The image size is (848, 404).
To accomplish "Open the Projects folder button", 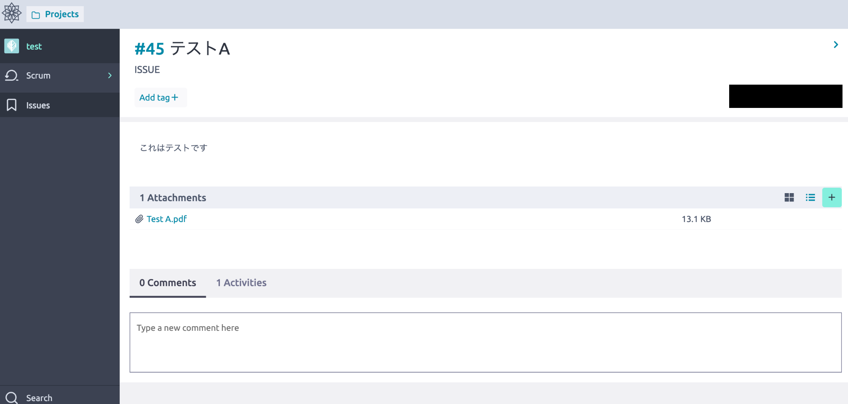I will point(55,14).
